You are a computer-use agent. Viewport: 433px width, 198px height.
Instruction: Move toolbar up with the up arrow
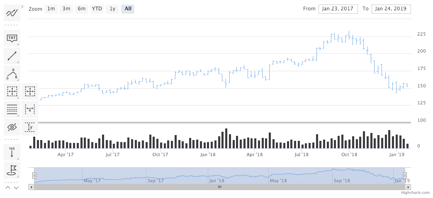click(8, 188)
